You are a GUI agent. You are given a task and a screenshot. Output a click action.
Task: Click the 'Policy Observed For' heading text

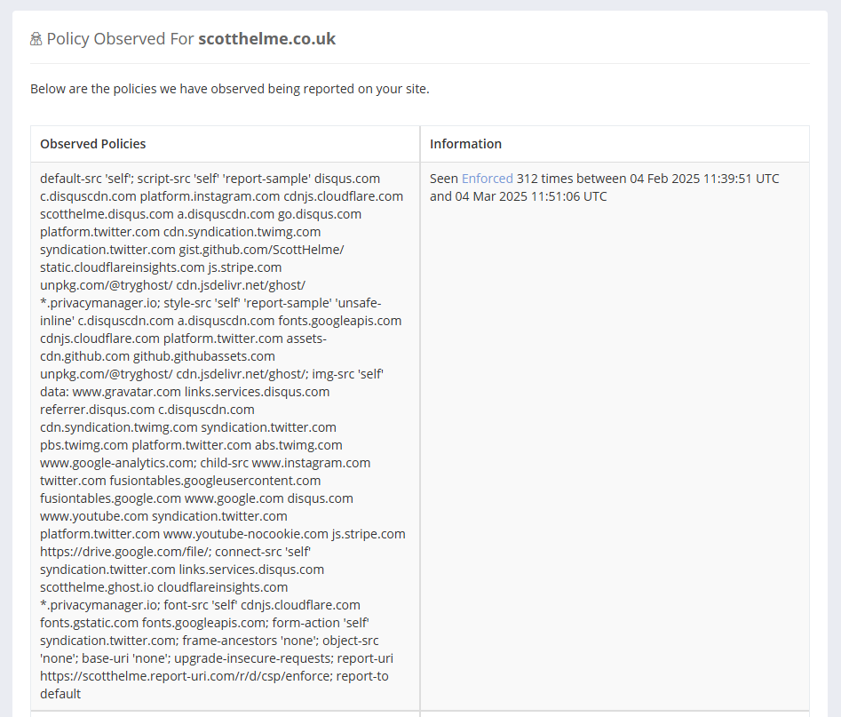click(120, 39)
